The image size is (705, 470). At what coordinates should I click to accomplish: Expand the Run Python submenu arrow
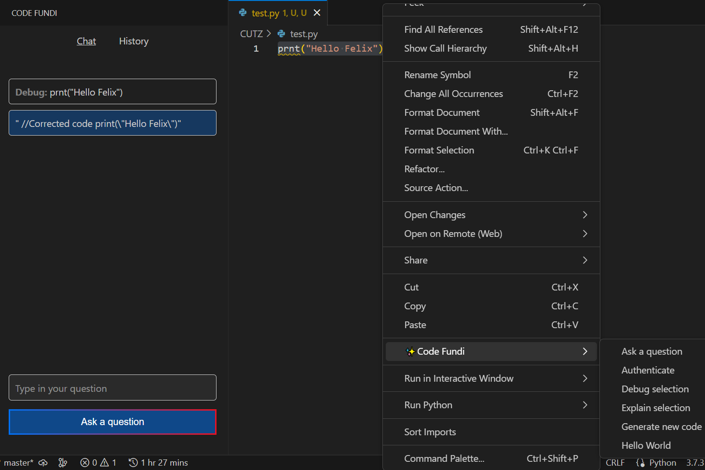click(585, 405)
